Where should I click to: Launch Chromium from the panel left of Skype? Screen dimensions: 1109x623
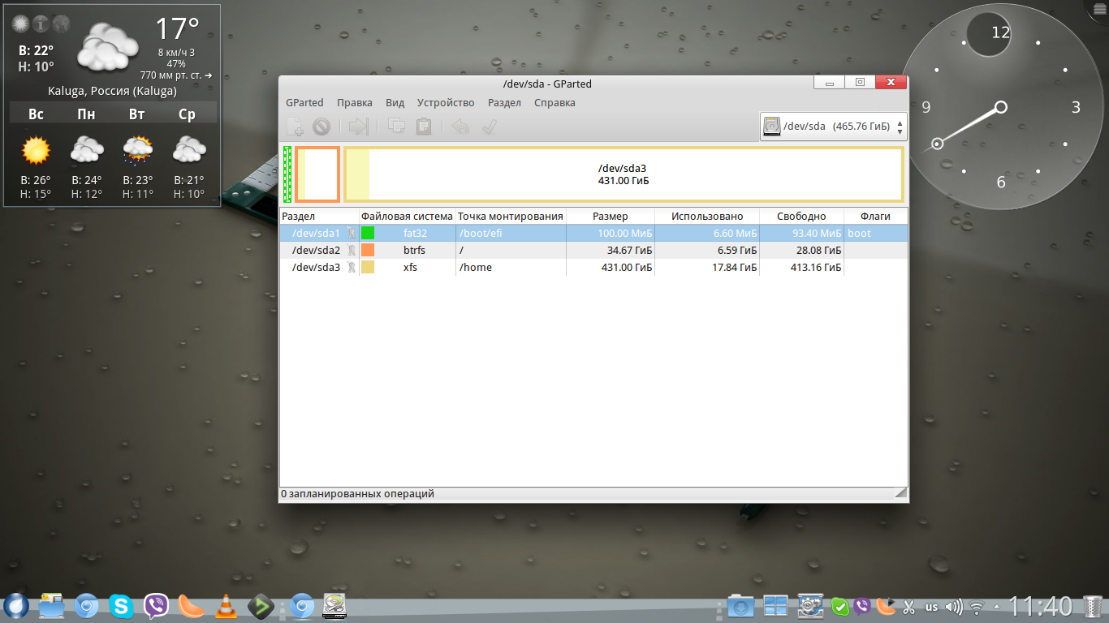coord(87,606)
